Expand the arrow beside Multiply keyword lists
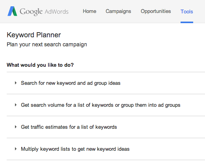 click(x=16, y=149)
